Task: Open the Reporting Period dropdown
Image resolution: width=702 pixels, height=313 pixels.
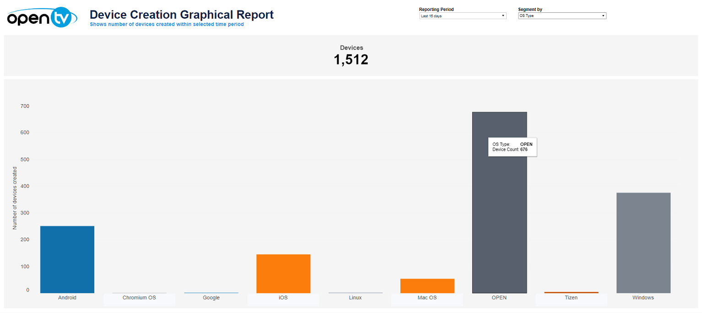Action: pos(462,16)
